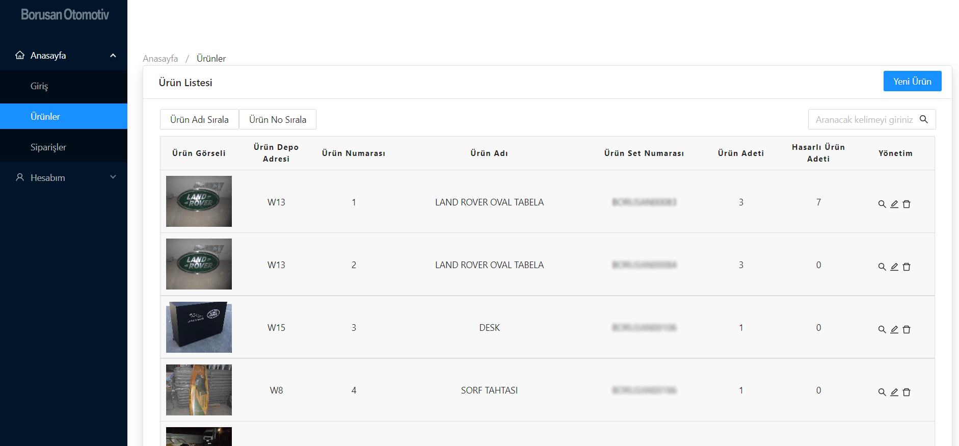Collapse the Anasayfa sidebar section
Image resolution: width=959 pixels, height=446 pixels.
(113, 55)
